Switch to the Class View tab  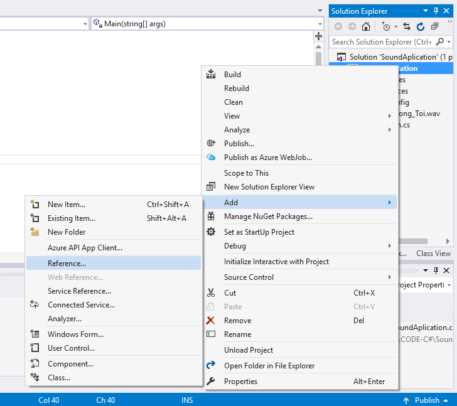tap(433, 254)
